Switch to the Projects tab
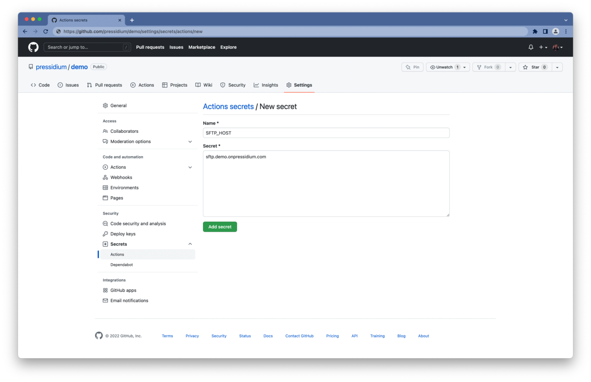Viewport: 591px width, 382px height. click(175, 85)
